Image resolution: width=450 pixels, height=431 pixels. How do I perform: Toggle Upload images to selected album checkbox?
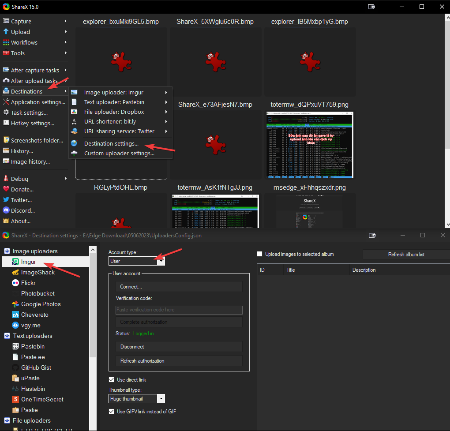pos(260,254)
